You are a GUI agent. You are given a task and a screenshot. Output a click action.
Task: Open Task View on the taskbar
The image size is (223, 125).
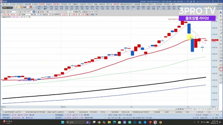(94, 122)
